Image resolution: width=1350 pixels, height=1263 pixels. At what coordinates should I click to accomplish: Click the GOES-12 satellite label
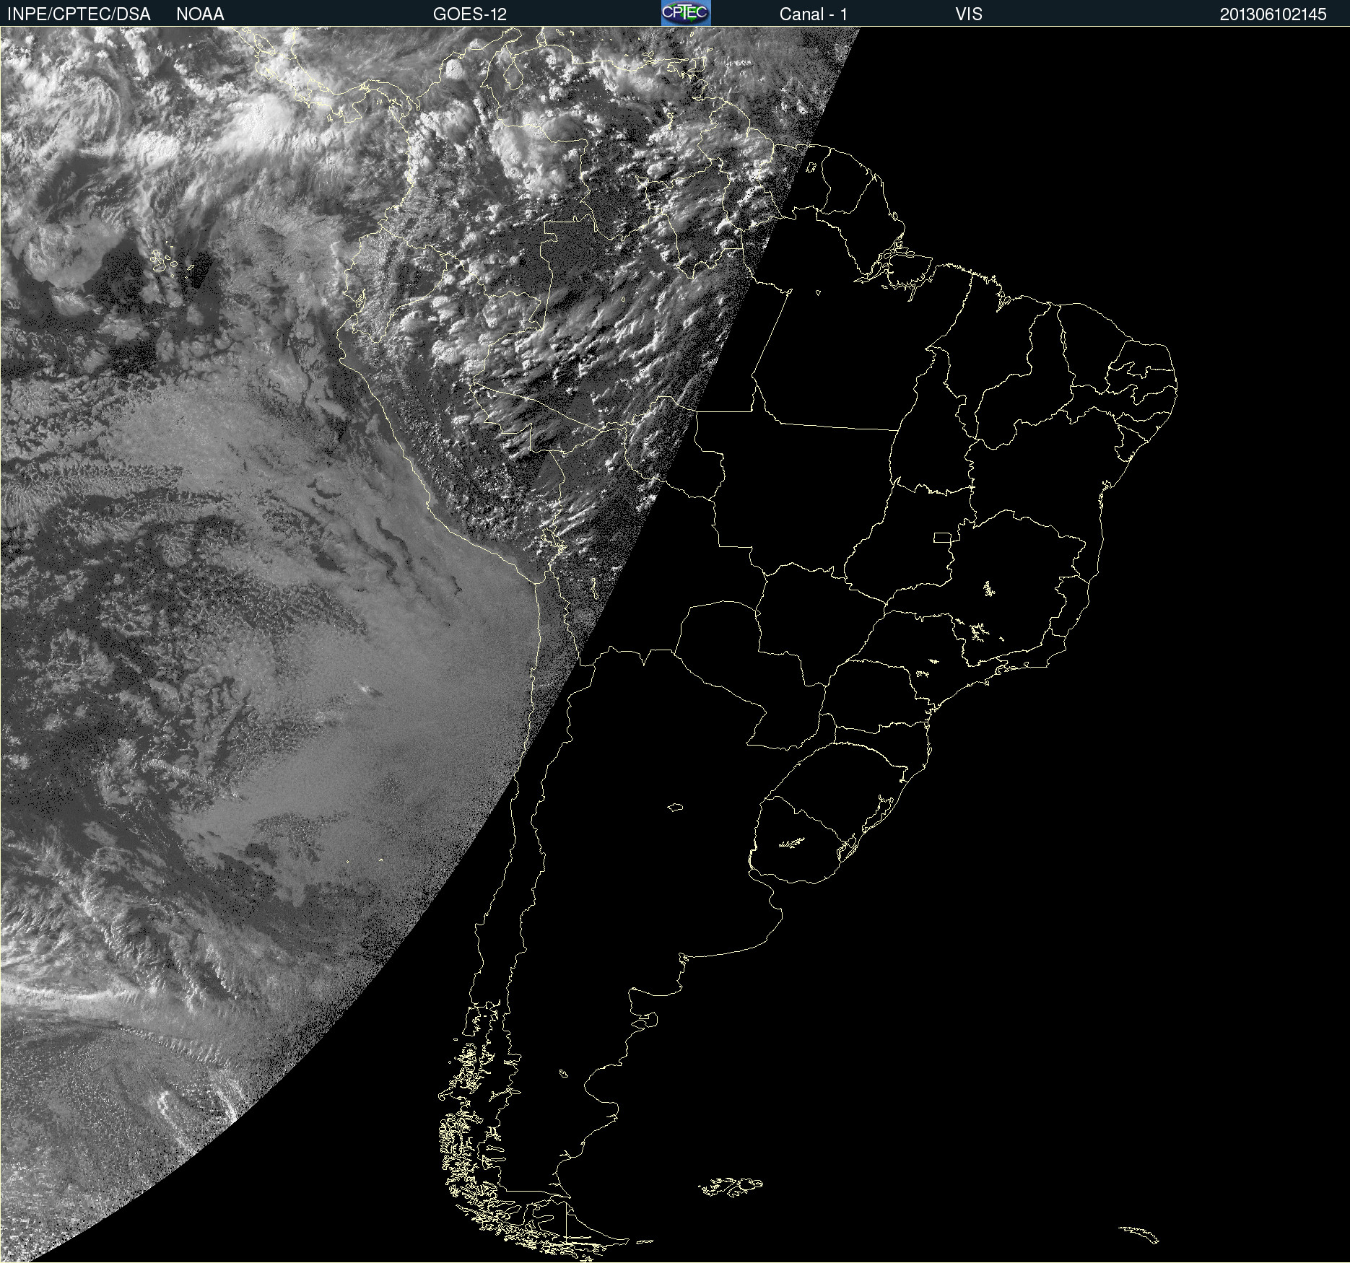(470, 14)
